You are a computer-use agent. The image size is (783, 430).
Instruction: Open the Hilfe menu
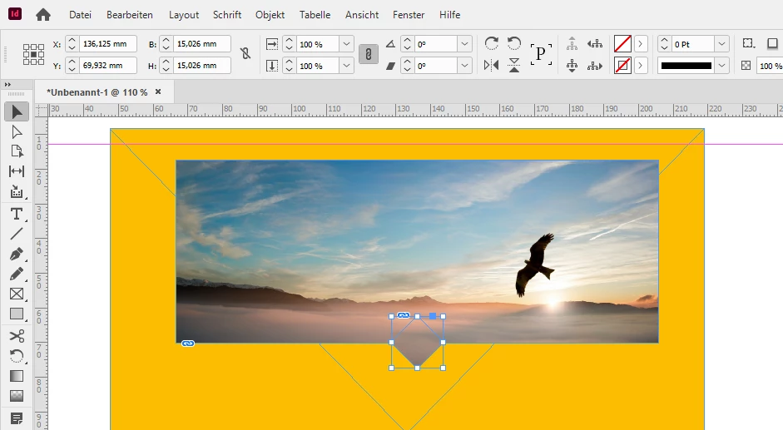tap(450, 15)
